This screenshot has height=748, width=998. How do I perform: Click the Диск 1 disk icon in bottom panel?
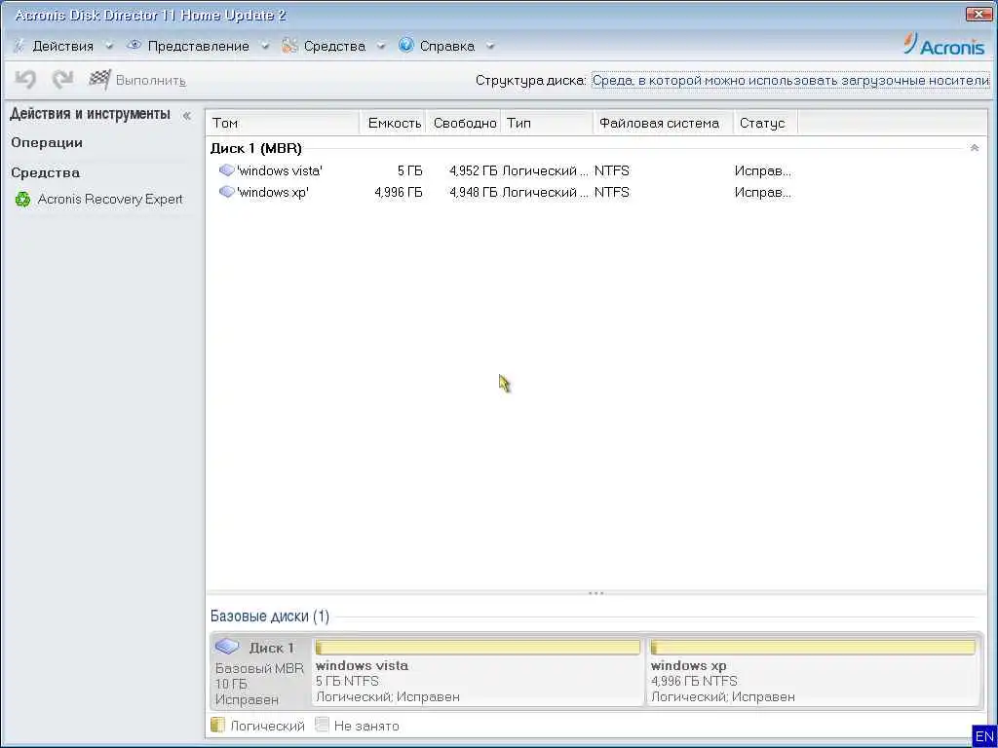227,647
